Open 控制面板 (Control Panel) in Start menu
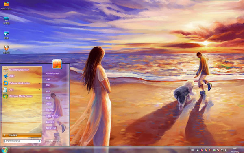 click(x=50, y=110)
